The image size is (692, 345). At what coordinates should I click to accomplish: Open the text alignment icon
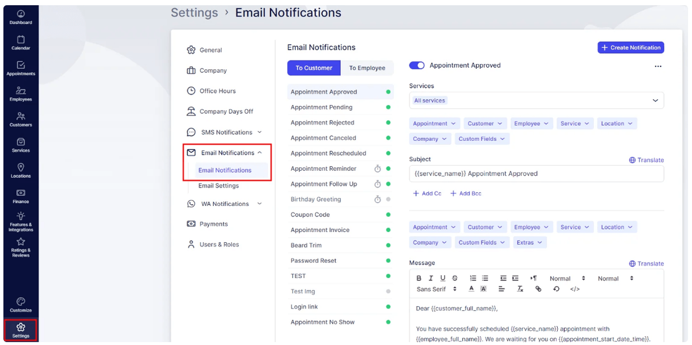pos(502,289)
